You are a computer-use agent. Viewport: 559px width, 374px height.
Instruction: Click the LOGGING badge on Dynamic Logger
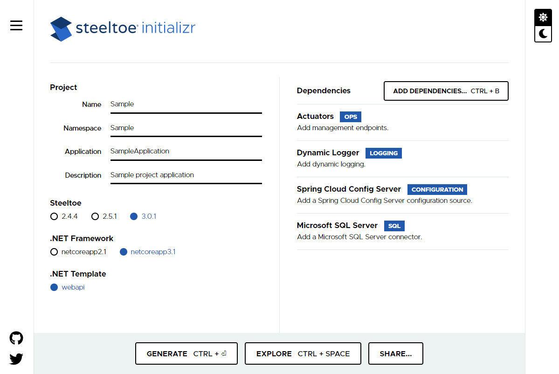pyautogui.click(x=383, y=153)
